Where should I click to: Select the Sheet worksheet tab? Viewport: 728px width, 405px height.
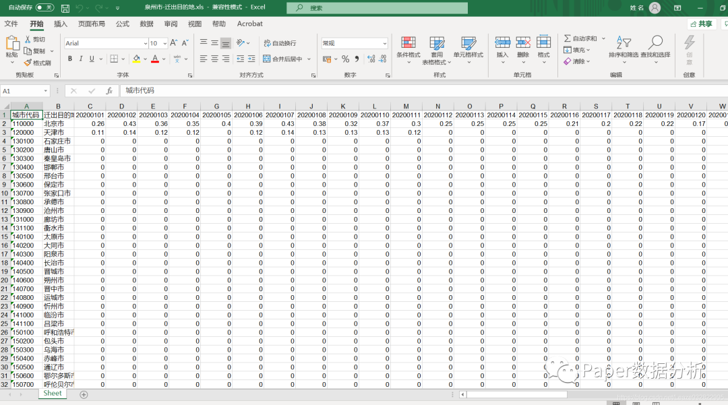(x=53, y=394)
